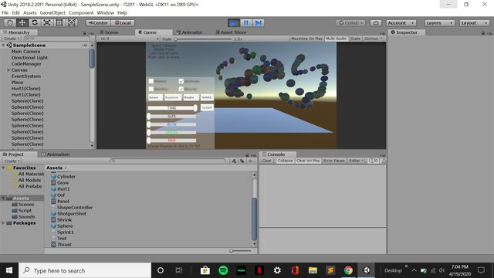Switch to the Animator tab
494x278 pixels.
[x=189, y=32]
